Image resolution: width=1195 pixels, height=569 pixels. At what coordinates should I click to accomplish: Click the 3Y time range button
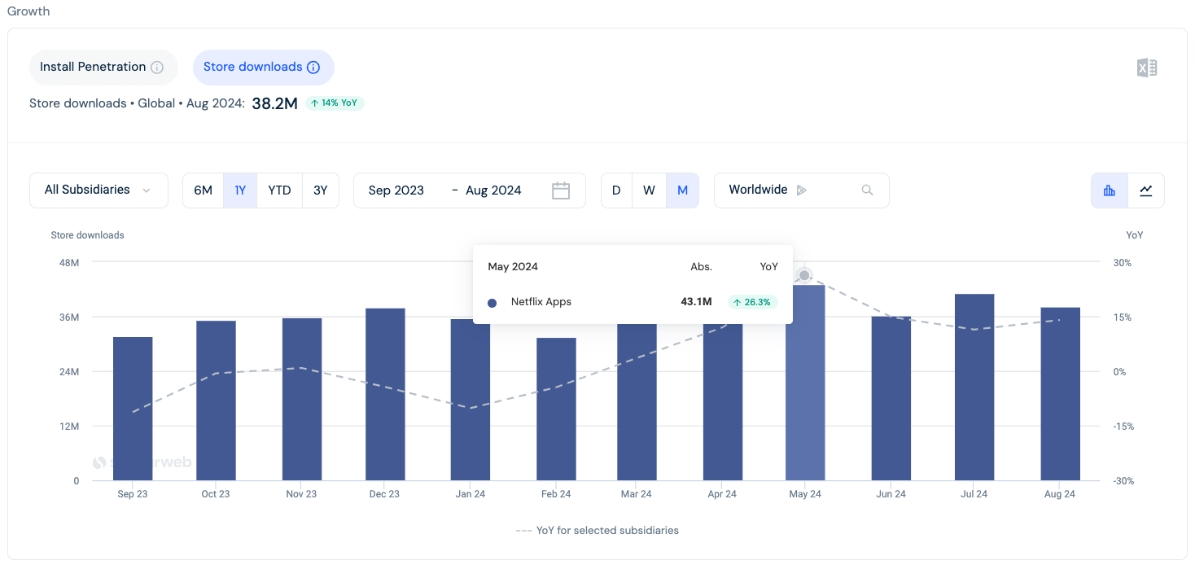pos(320,190)
